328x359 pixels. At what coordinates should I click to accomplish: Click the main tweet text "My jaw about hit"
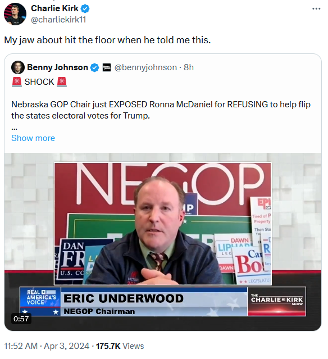click(107, 40)
